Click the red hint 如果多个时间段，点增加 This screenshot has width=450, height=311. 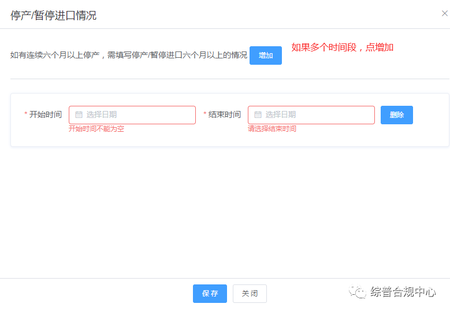pos(342,47)
